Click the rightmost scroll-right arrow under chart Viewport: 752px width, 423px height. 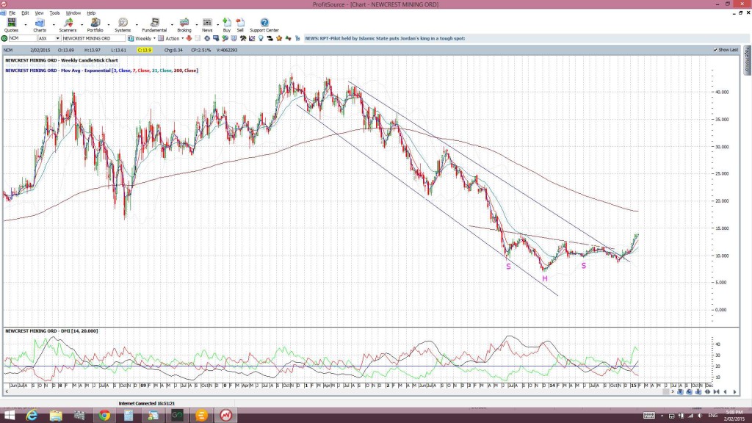pos(734,392)
